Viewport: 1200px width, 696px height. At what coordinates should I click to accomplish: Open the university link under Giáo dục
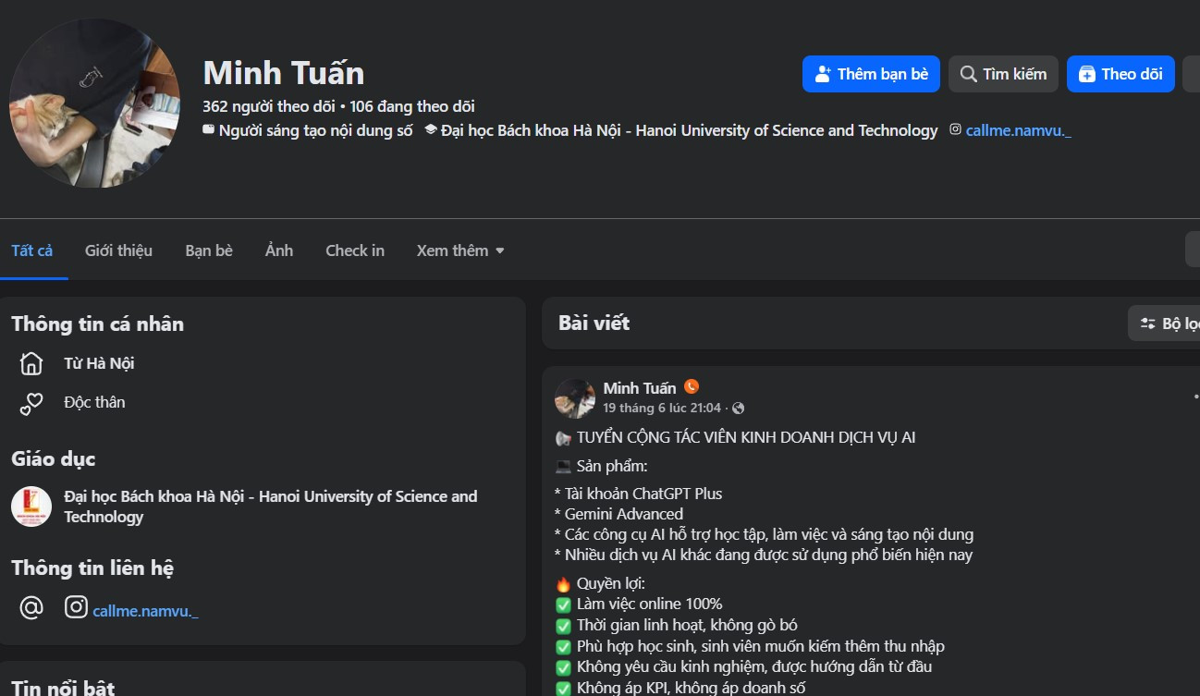(x=271, y=507)
